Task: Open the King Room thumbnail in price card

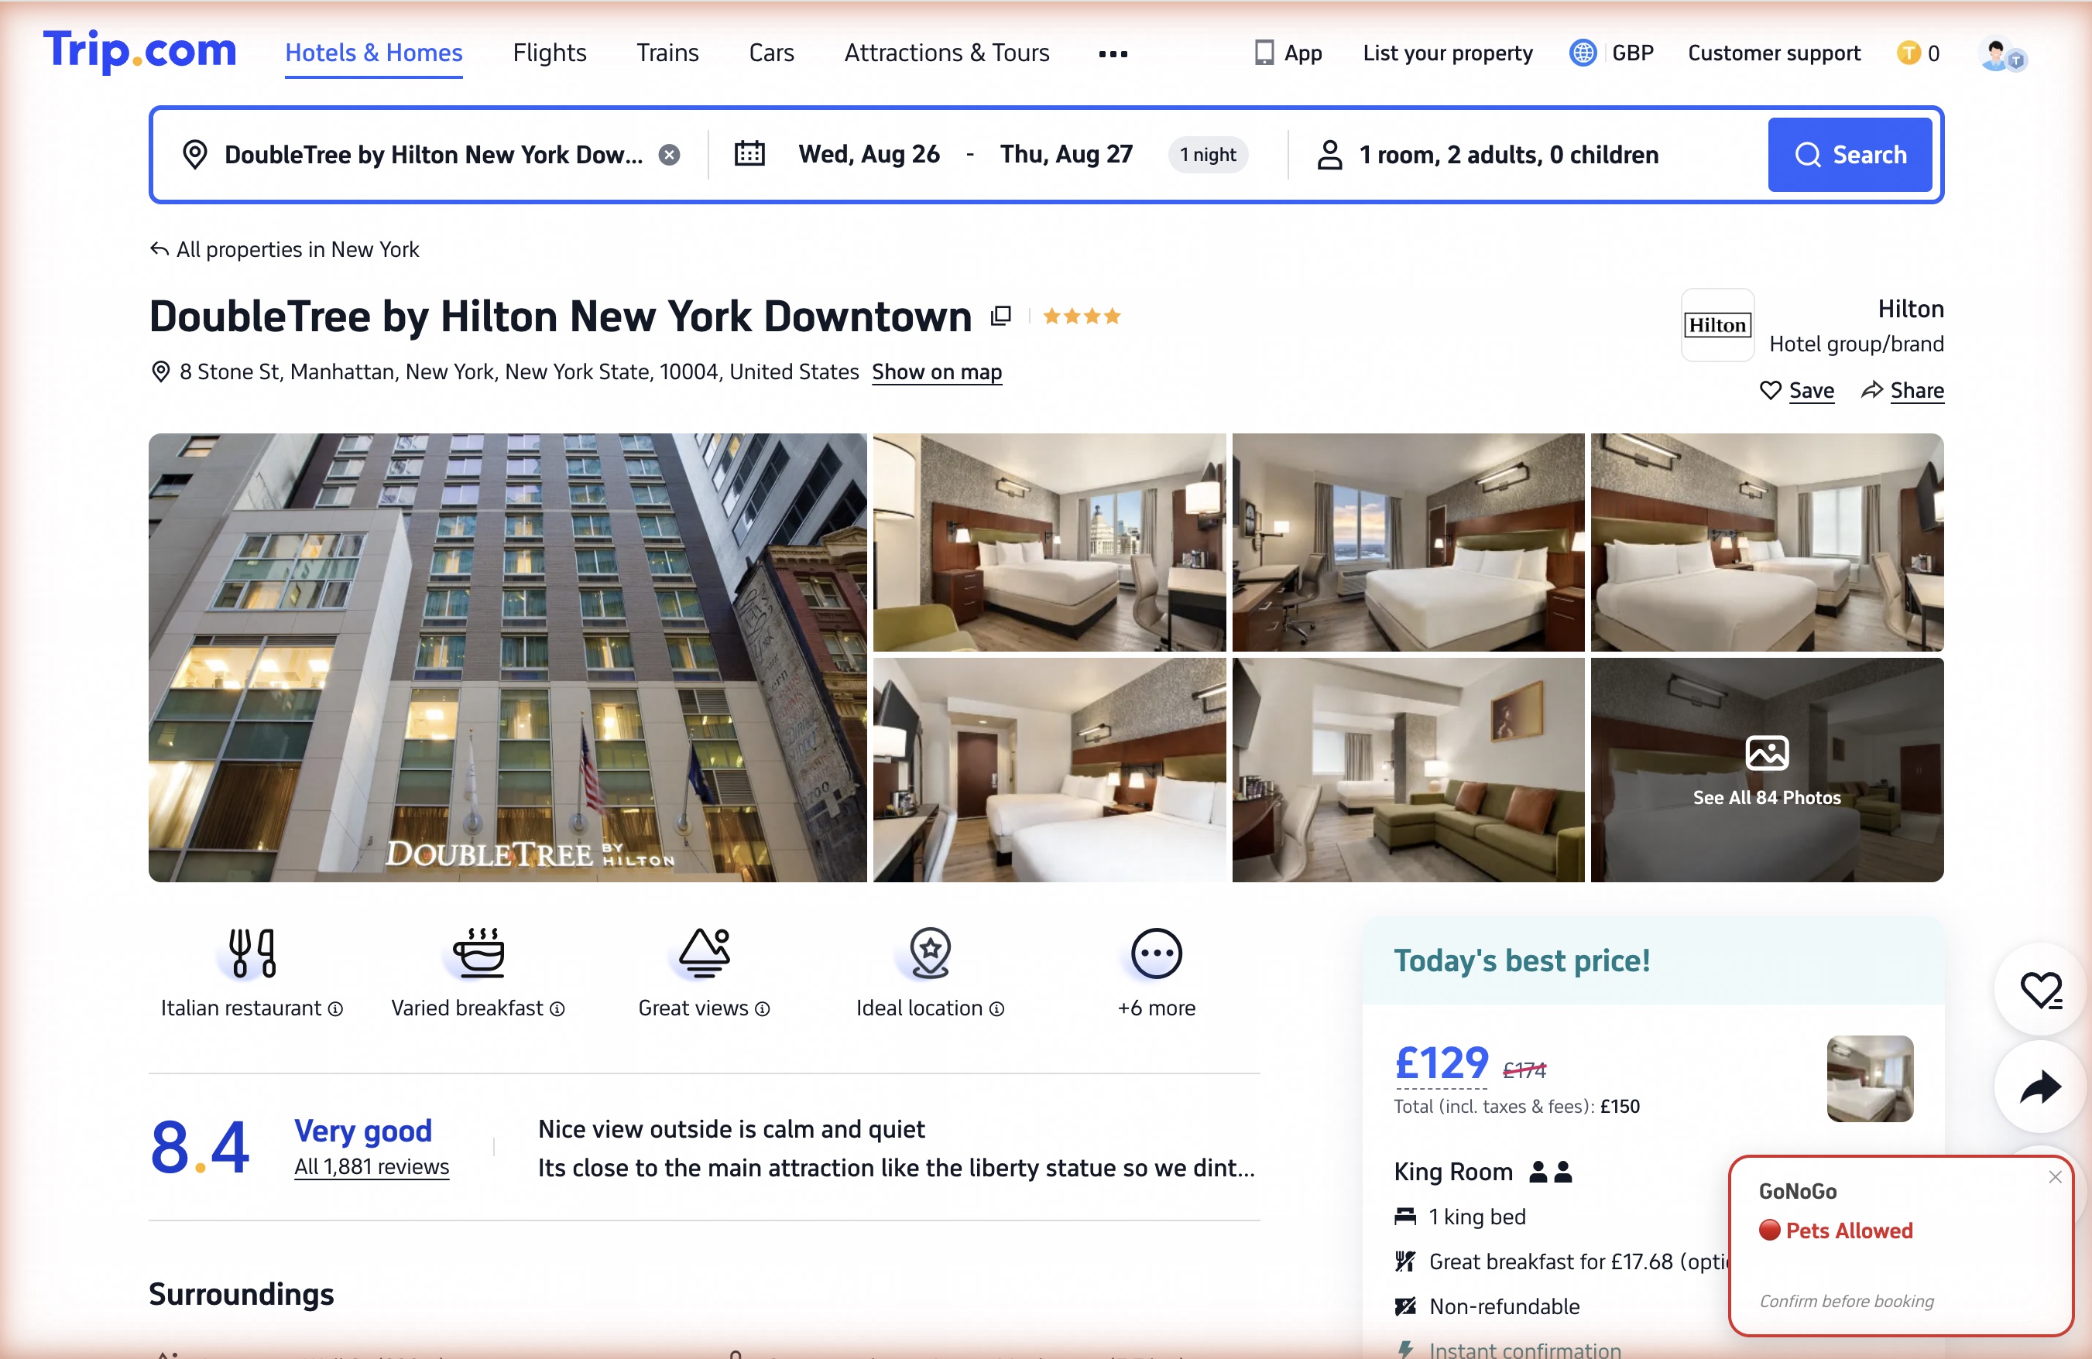Action: pyautogui.click(x=1870, y=1079)
